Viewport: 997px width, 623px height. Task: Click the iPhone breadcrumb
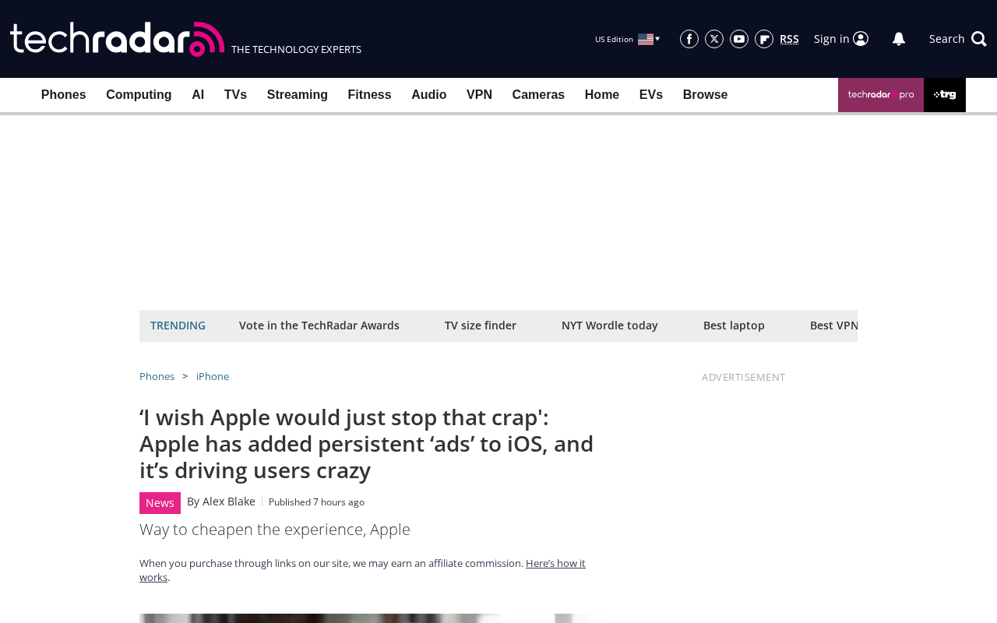pos(213,377)
